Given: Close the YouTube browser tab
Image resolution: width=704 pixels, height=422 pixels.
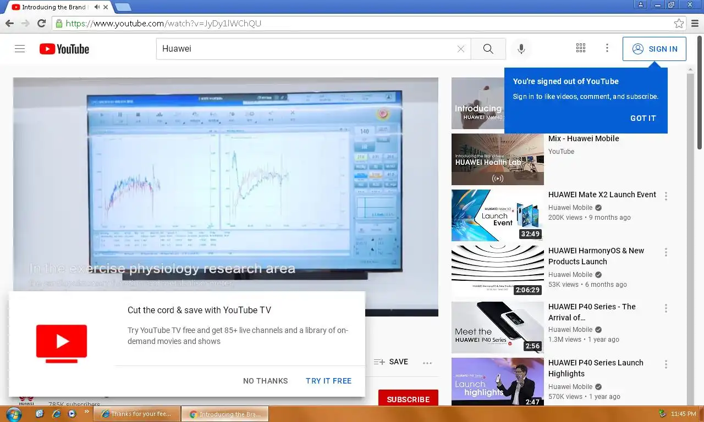Looking at the screenshot, I should (x=106, y=7).
